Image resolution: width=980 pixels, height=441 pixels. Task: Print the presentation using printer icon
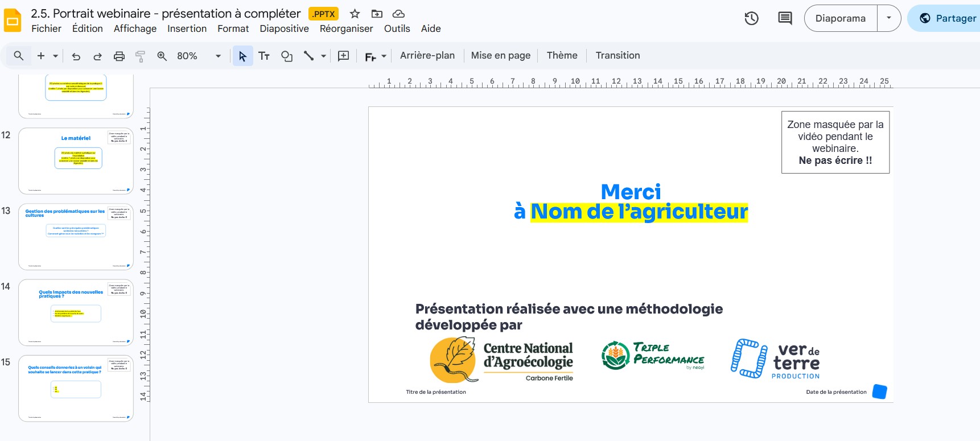[x=119, y=56]
